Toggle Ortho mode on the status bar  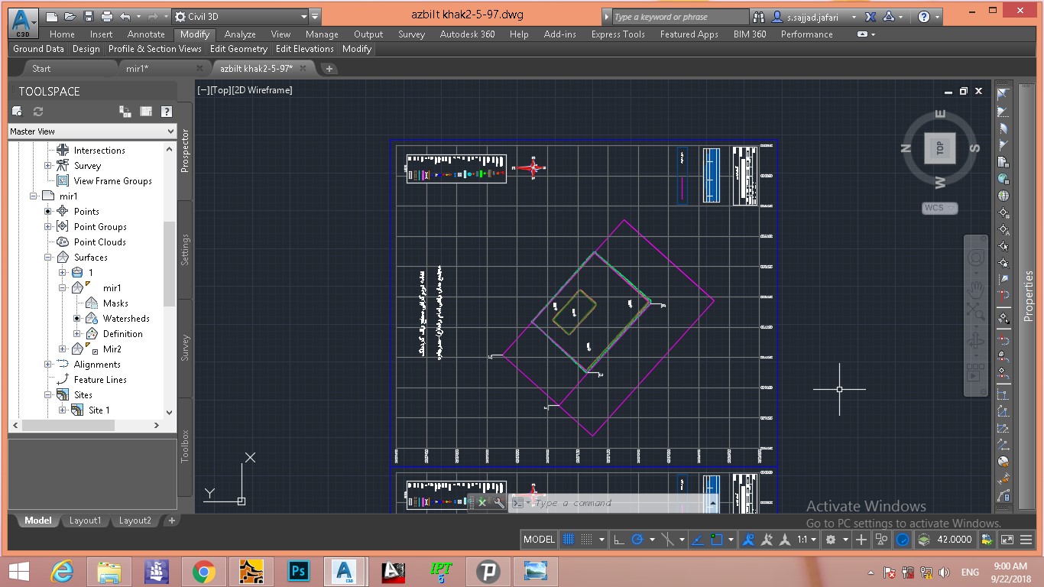coord(618,540)
